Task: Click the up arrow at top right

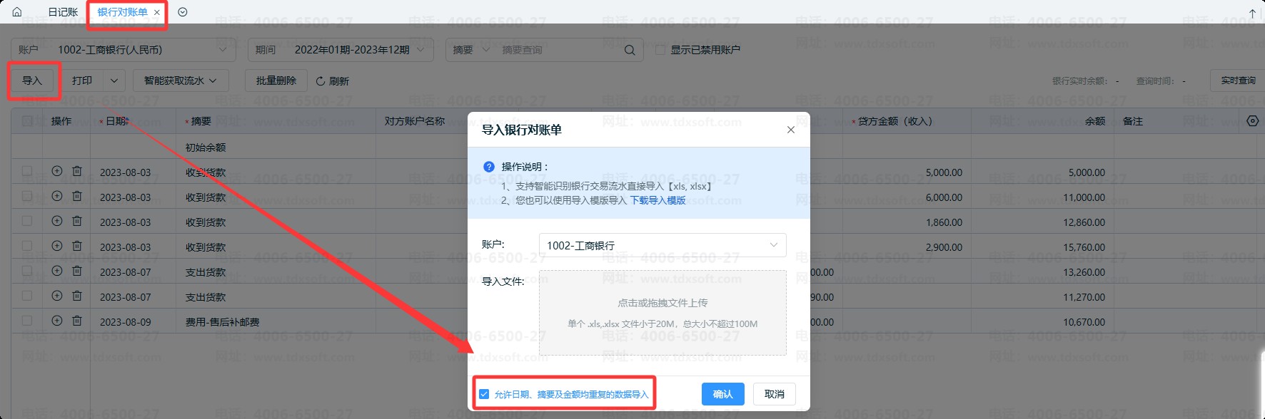Action: tap(1252, 13)
